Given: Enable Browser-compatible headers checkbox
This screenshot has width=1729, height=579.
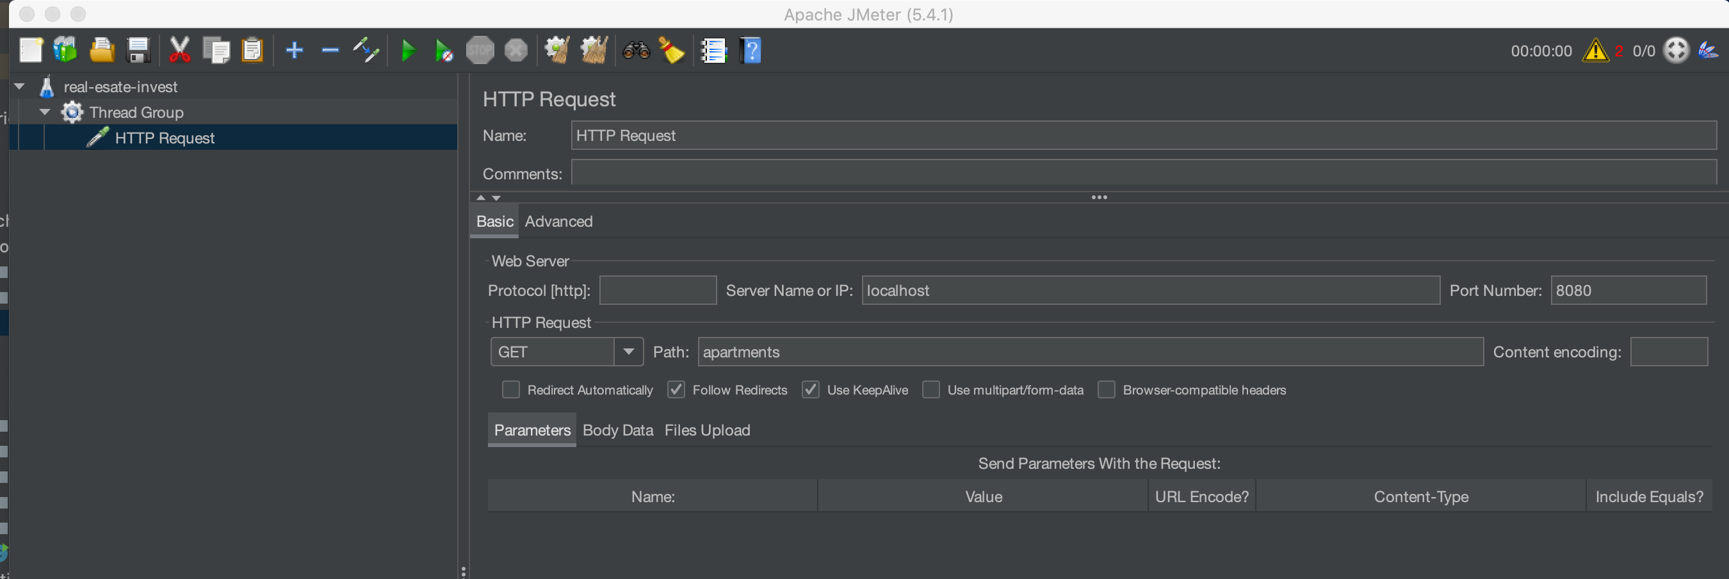Looking at the screenshot, I should click(1106, 389).
